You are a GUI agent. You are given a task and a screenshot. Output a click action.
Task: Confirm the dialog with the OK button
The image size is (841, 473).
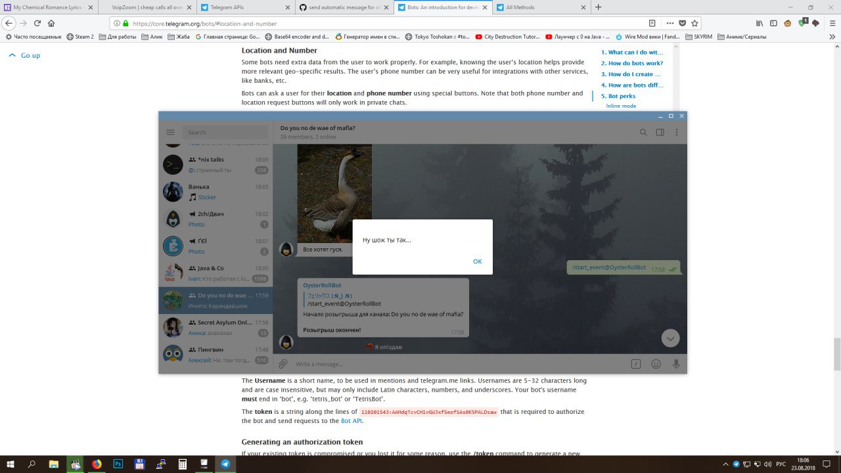click(x=477, y=261)
